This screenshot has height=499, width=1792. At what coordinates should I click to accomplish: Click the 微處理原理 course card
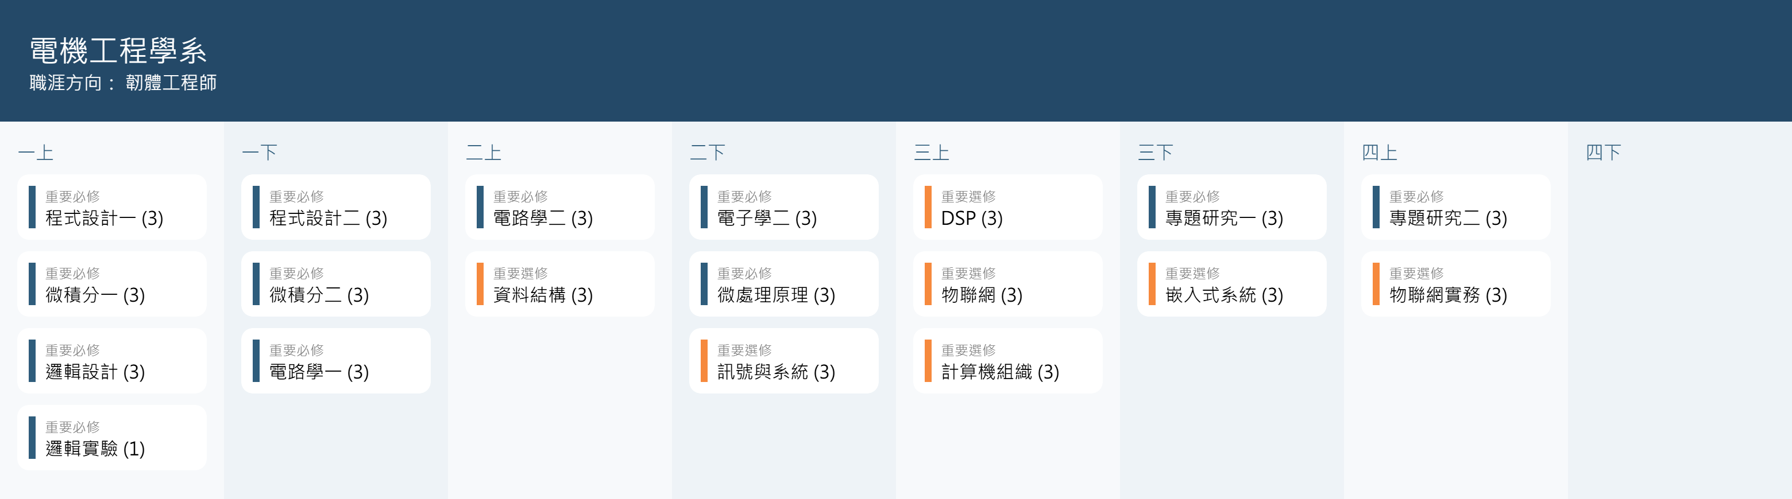click(783, 284)
